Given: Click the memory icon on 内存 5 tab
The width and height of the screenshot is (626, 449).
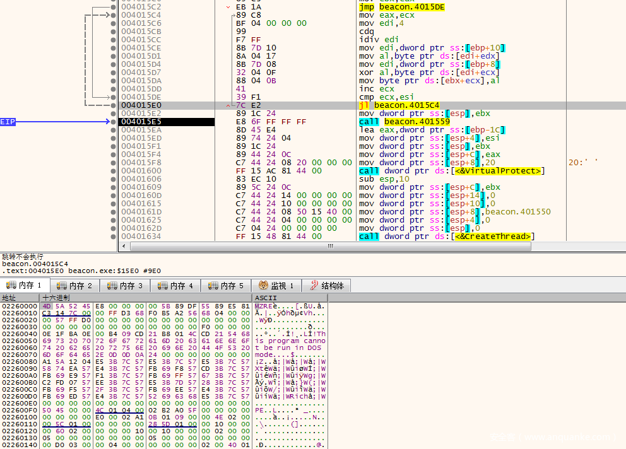Looking at the screenshot, I should click(x=211, y=286).
